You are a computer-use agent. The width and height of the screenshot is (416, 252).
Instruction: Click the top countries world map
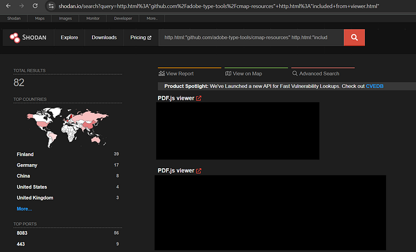click(67, 127)
